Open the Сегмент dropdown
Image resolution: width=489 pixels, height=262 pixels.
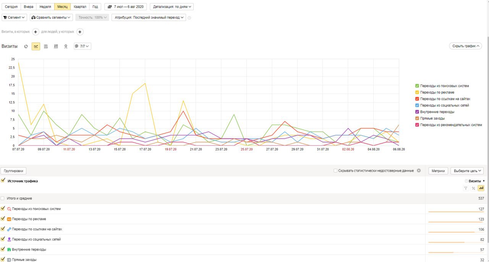pyautogui.click(x=14, y=18)
